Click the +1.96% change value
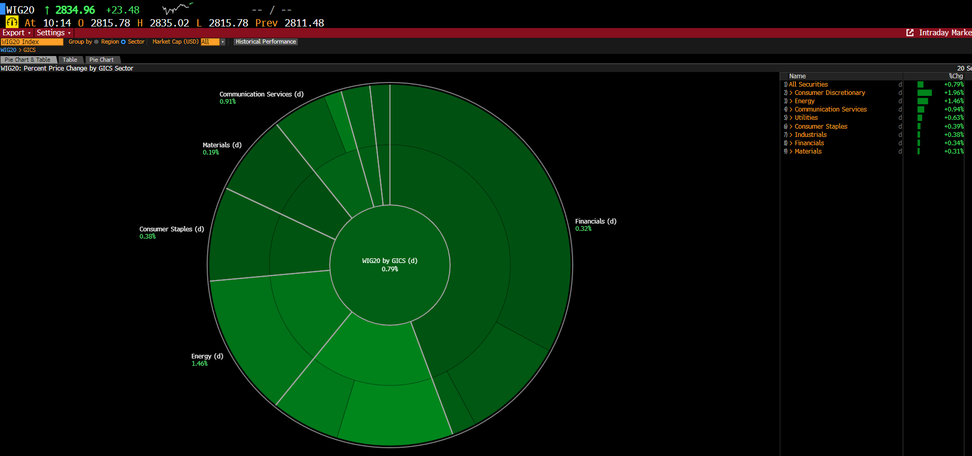Screen dimensions: 972x456 click(954, 93)
